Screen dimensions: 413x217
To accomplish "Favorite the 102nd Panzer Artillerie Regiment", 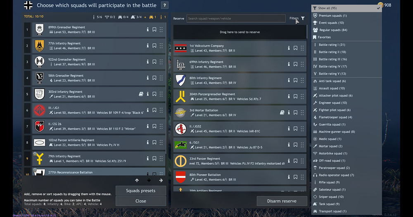I will point(154,142).
